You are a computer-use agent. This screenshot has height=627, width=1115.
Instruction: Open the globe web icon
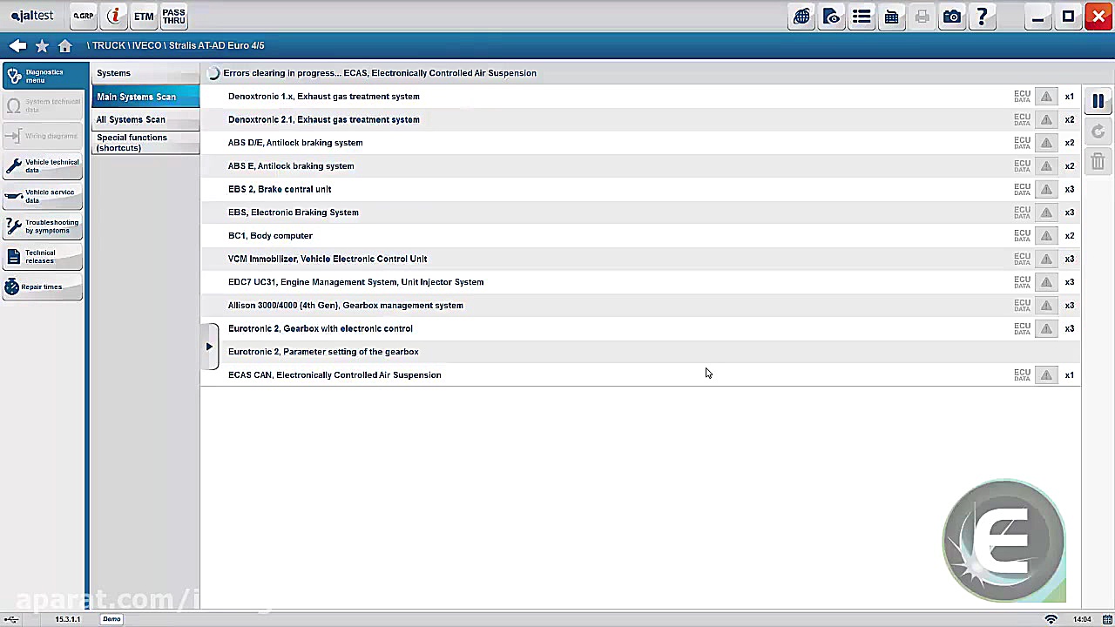tap(801, 17)
